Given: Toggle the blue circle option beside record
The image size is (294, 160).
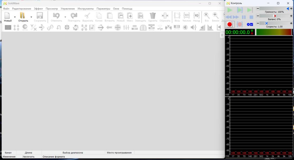Looking at the screenshot, I should pyautogui.click(x=248, y=25).
